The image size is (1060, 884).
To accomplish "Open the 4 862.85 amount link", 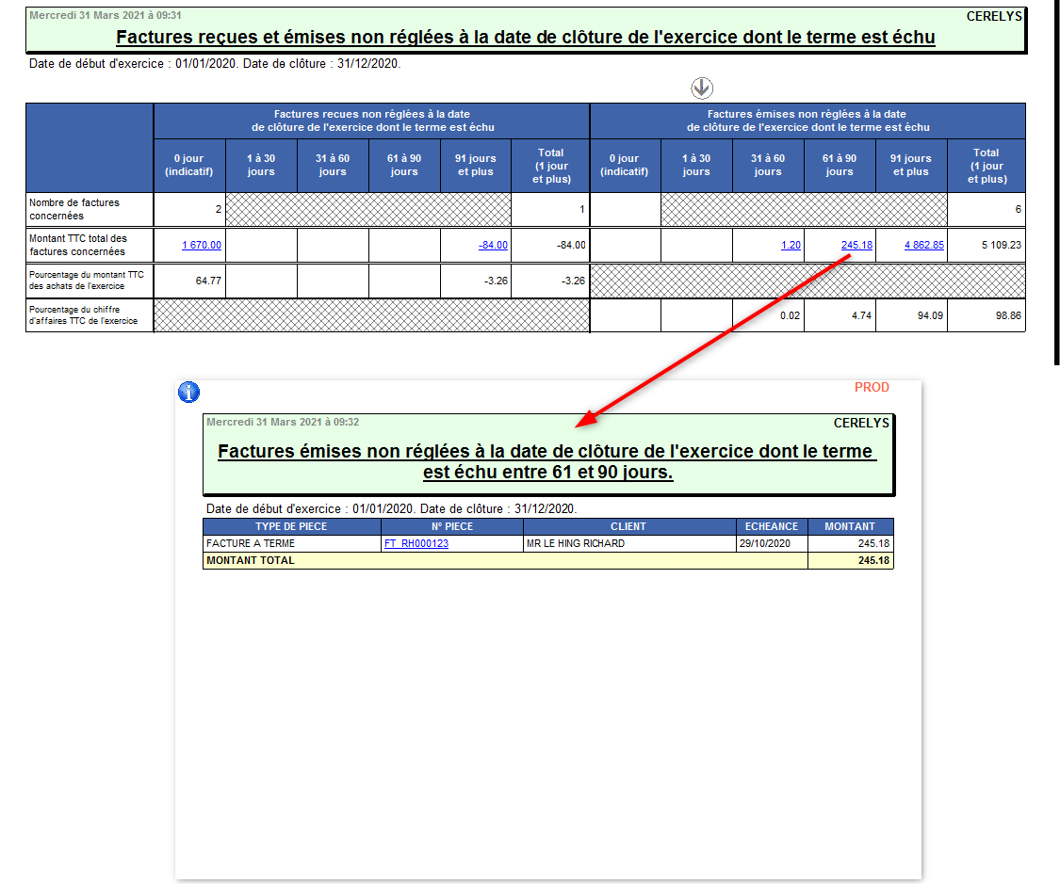I will [923, 245].
